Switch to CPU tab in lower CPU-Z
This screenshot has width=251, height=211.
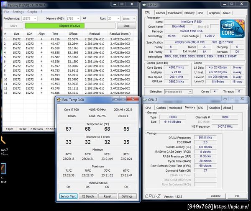pos(148,108)
